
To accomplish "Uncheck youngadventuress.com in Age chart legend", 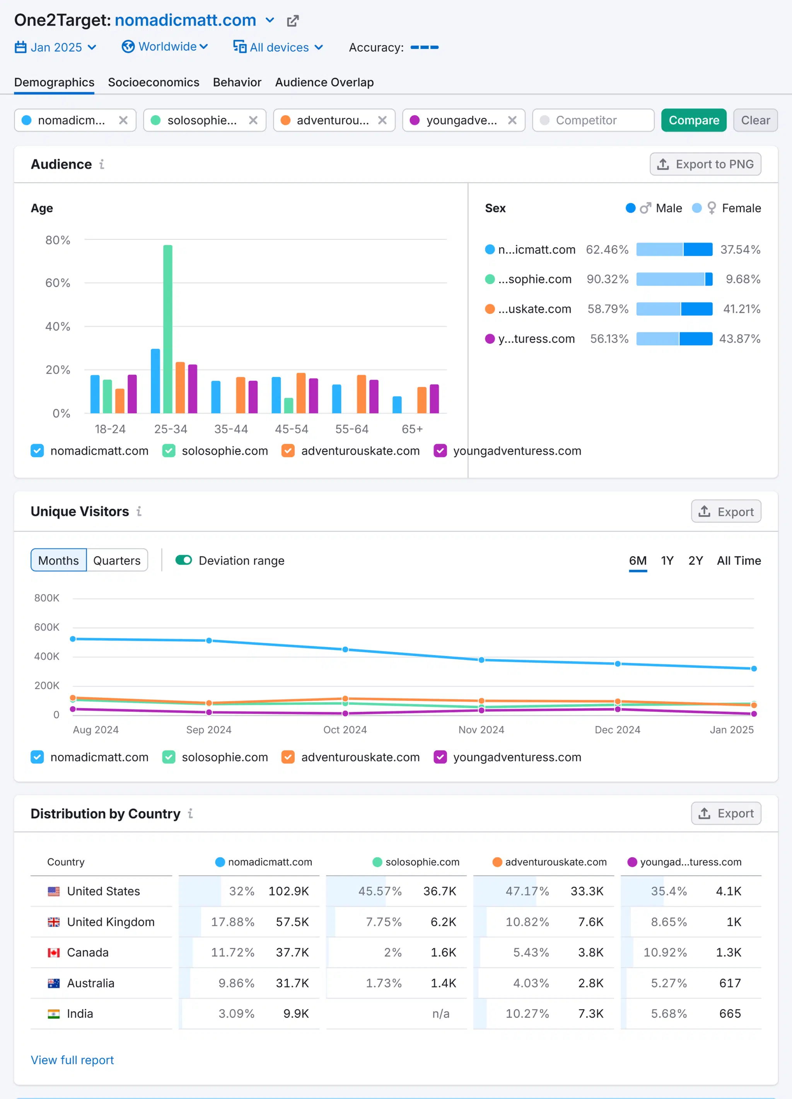I will tap(440, 451).
